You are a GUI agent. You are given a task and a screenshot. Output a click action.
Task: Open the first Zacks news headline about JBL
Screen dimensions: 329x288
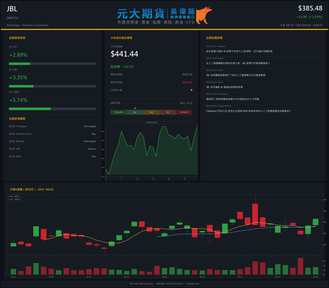tap(238, 63)
